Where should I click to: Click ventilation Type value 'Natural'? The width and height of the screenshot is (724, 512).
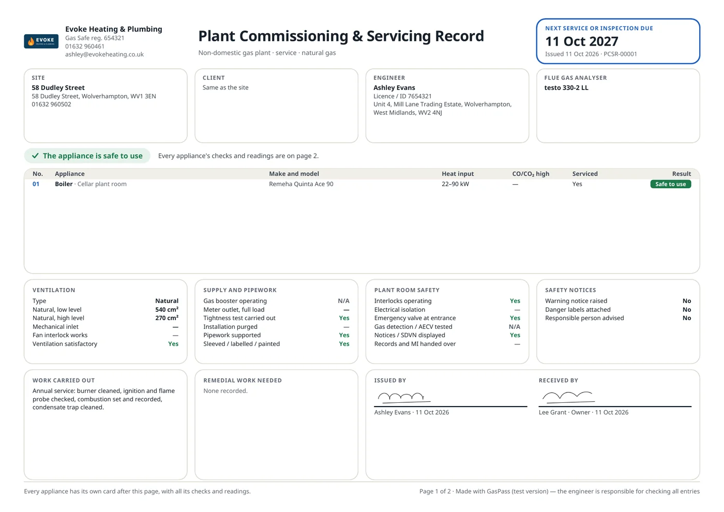point(167,301)
